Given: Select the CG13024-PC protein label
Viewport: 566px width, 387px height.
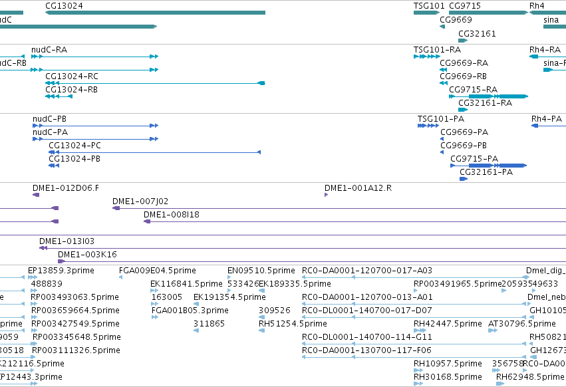Looking at the screenshot, I should (74, 146).
